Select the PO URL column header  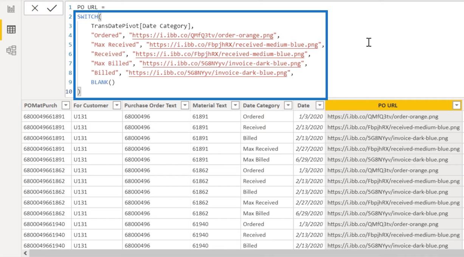pos(388,105)
